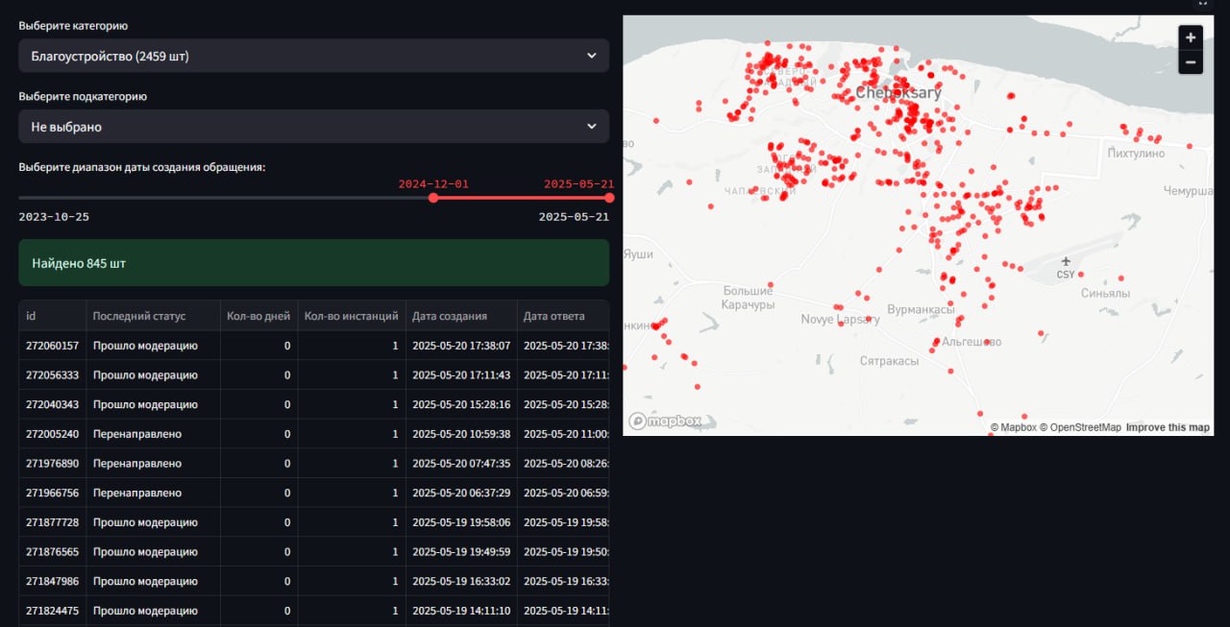Click chevron arrow of the category selector
Screen dimensions: 1230x627
click(x=592, y=56)
